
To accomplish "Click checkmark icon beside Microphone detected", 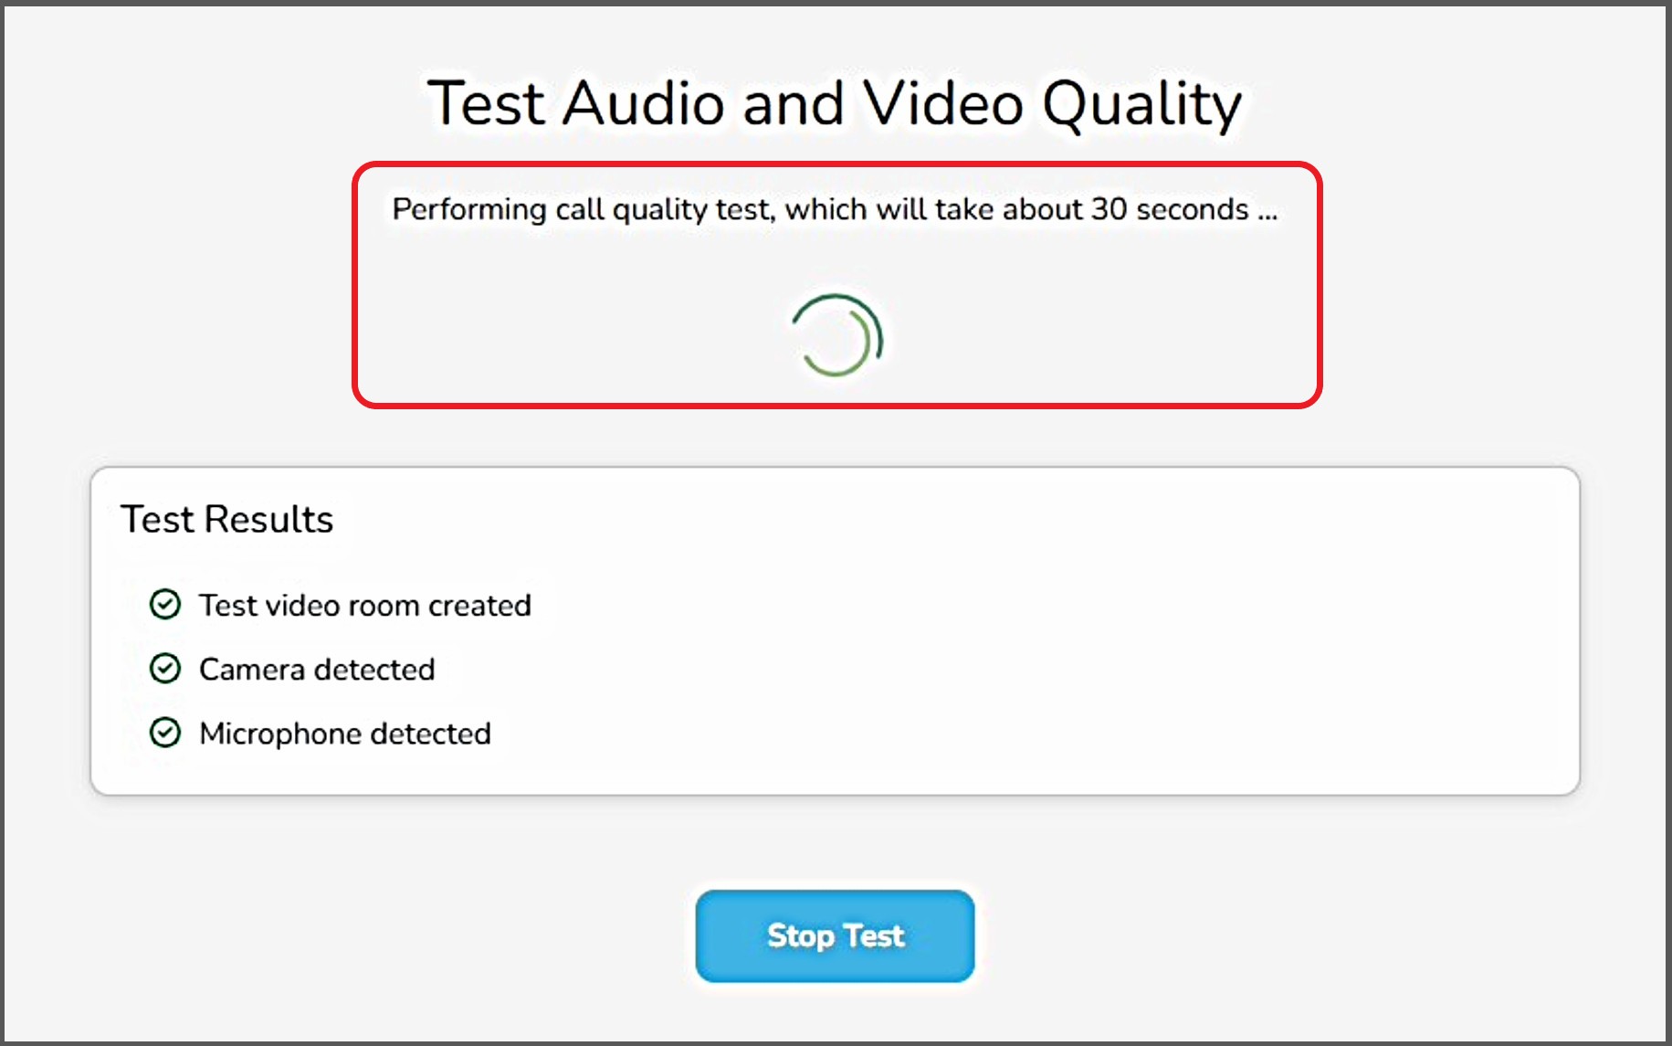I will (x=165, y=733).
